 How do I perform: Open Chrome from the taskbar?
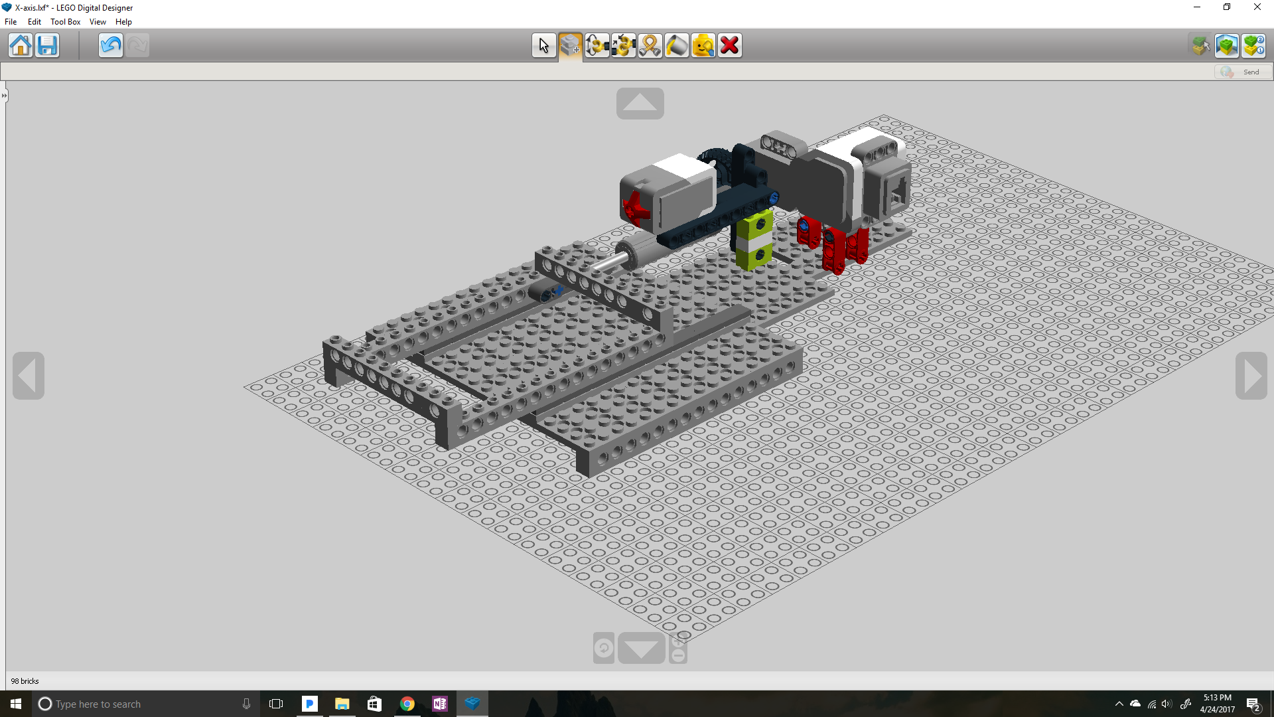pos(407,703)
